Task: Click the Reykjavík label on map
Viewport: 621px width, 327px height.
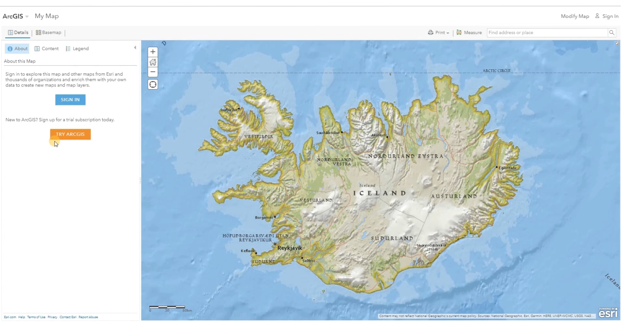Action: coord(290,248)
